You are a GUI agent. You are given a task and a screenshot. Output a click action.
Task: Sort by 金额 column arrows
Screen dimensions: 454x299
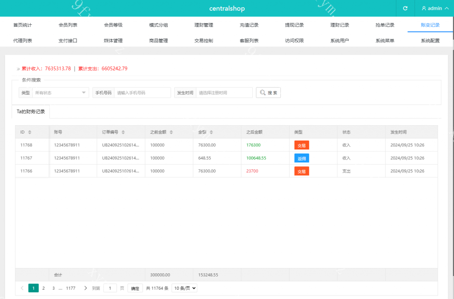(x=211, y=132)
